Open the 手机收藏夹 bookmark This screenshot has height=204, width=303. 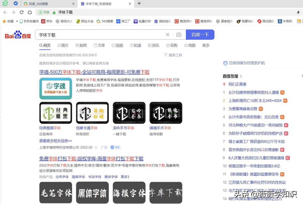29,21
